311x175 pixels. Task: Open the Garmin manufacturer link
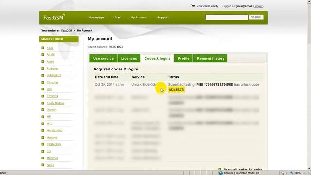[x=52, y=110]
